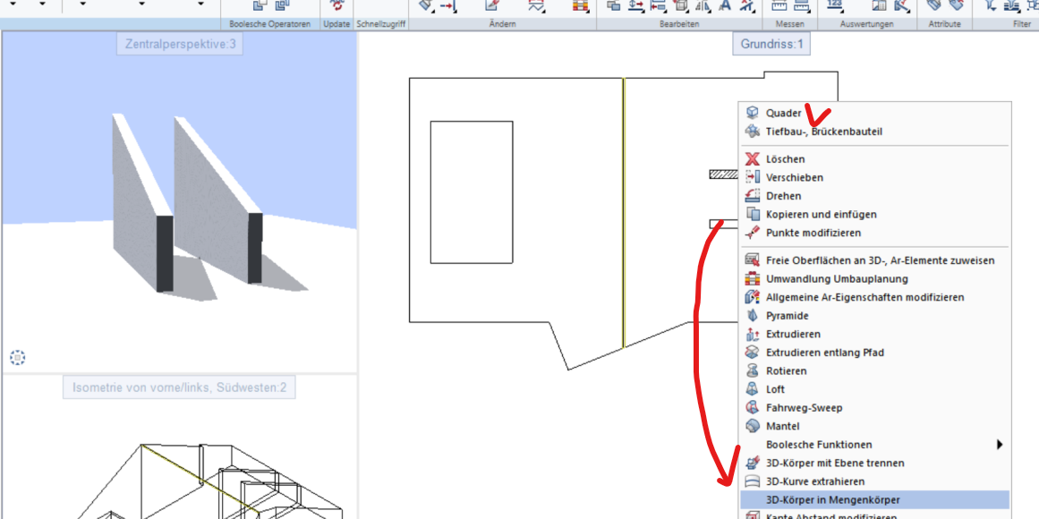Screen dimensions: 1039x519
Task: Click the Grundriss:1 viewport label
Action: coord(772,43)
